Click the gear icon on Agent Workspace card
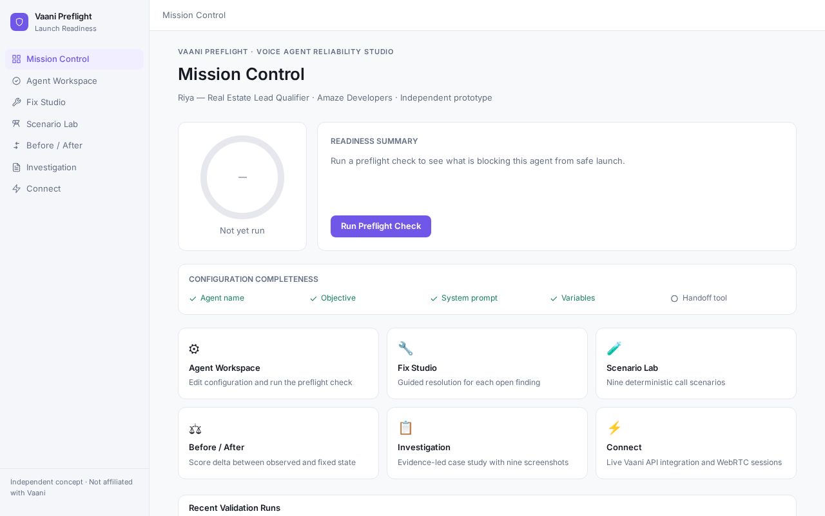This screenshot has height=516, width=825. pos(194,349)
